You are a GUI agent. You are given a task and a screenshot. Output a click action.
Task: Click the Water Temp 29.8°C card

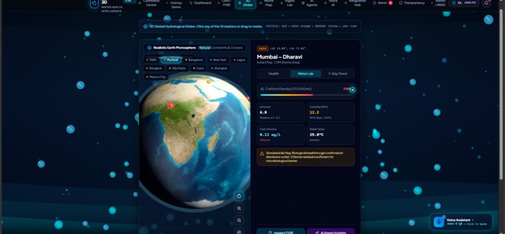point(330,135)
